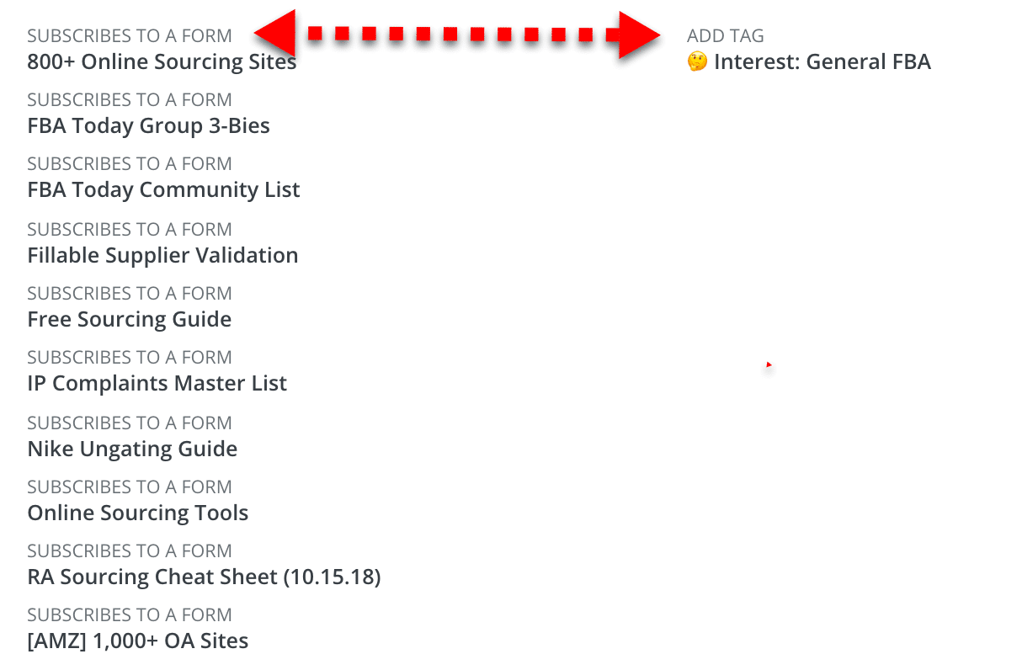Viewport: 1022px width, 670px height.
Task: Select the Online Sourcing Tools form
Action: click(x=137, y=513)
